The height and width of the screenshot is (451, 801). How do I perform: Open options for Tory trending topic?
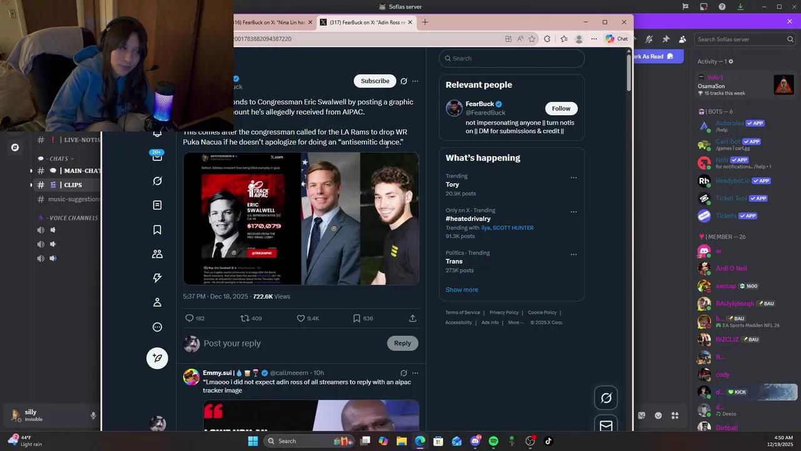point(573,178)
